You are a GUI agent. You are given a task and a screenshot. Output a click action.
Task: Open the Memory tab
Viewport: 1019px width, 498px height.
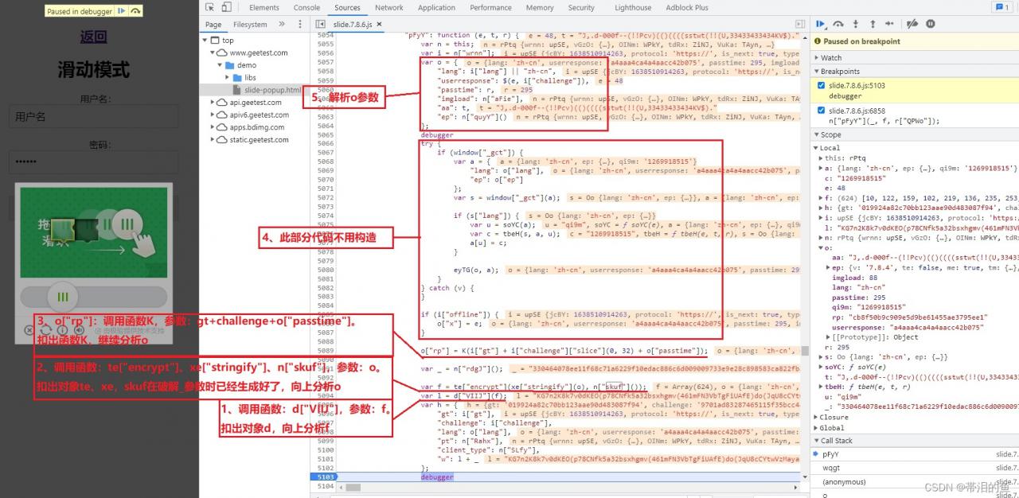540,7
